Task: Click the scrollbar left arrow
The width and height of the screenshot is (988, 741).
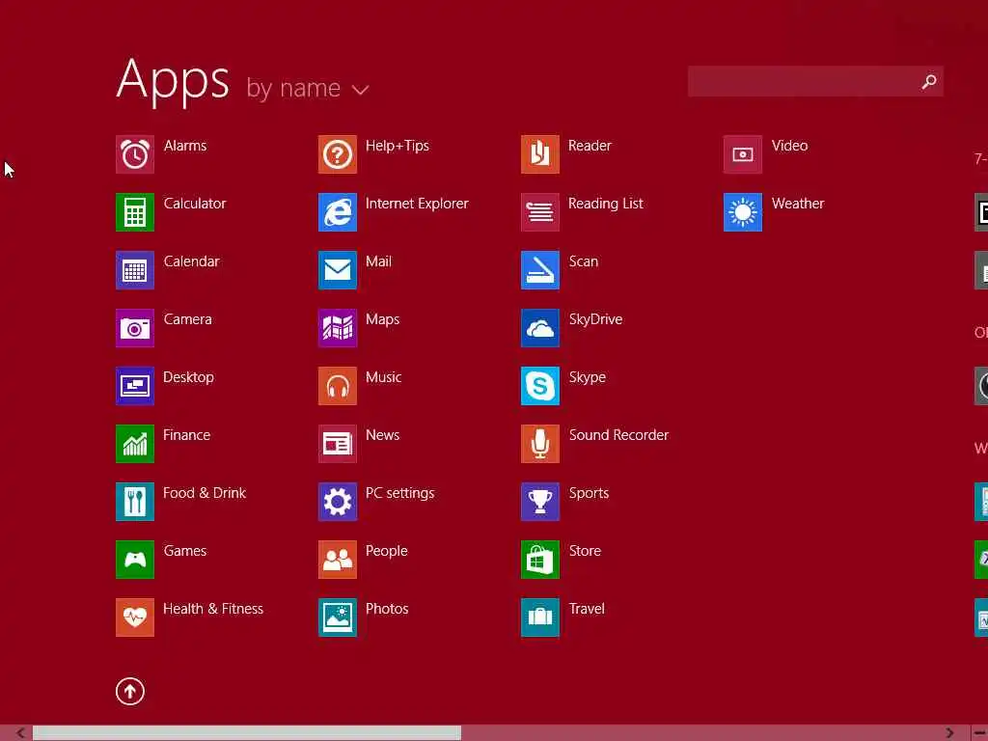Action: click(x=20, y=733)
